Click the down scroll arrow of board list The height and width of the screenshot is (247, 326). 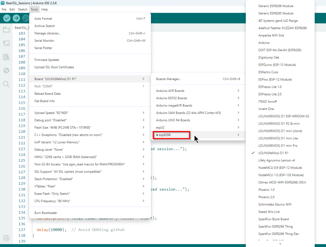tap(280, 244)
